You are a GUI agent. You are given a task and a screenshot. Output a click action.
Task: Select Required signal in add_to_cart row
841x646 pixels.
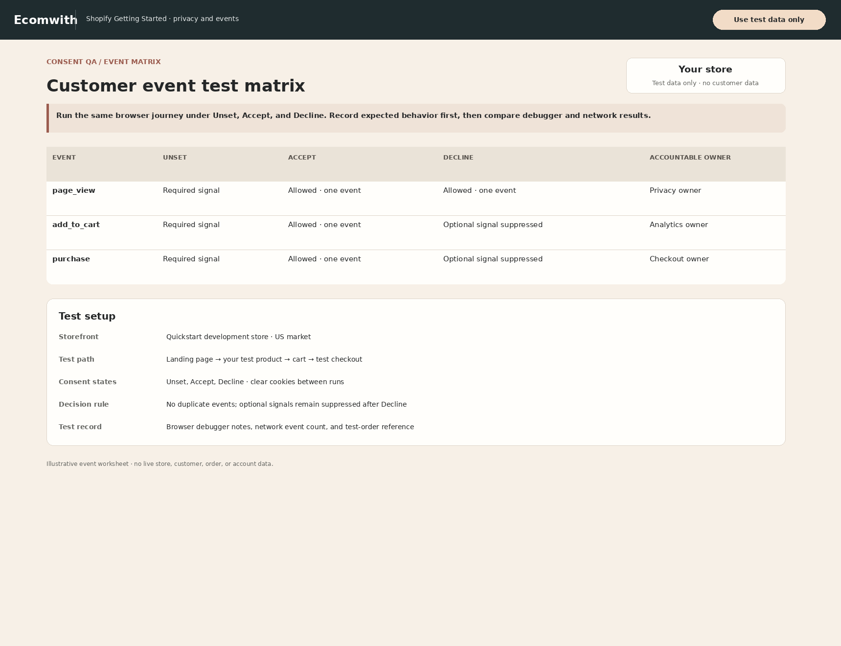coord(191,225)
